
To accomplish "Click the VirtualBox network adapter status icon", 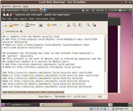I will click(98, 109).
